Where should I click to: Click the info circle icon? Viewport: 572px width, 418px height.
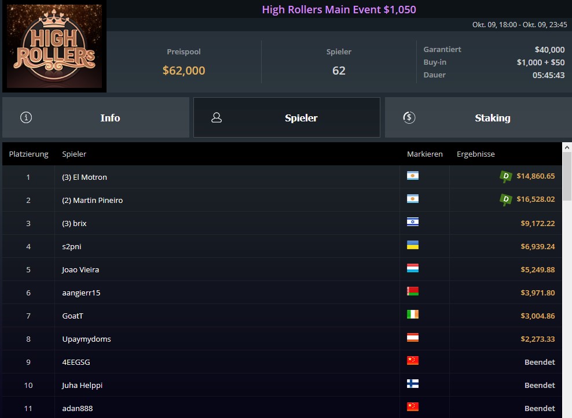[26, 117]
